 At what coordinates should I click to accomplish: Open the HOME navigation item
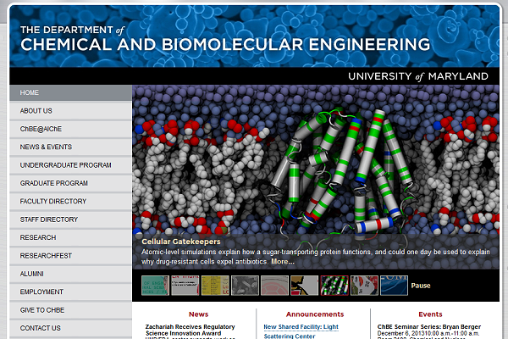70,92
